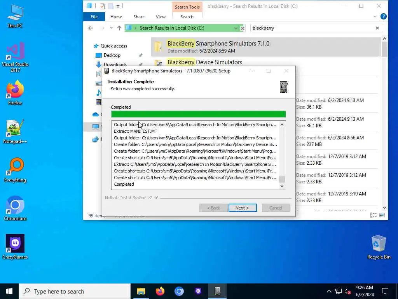
Task: Open Customize Quick Access Toolbar dropdown
Action: (x=118, y=6)
